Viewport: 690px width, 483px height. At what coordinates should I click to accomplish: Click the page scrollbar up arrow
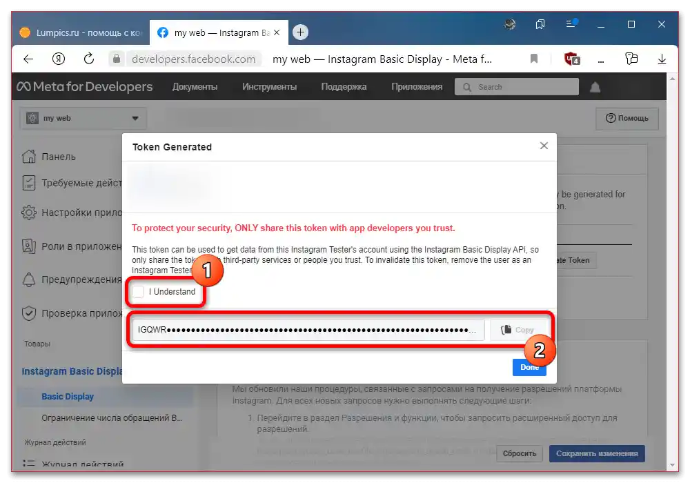pyautogui.click(x=672, y=79)
